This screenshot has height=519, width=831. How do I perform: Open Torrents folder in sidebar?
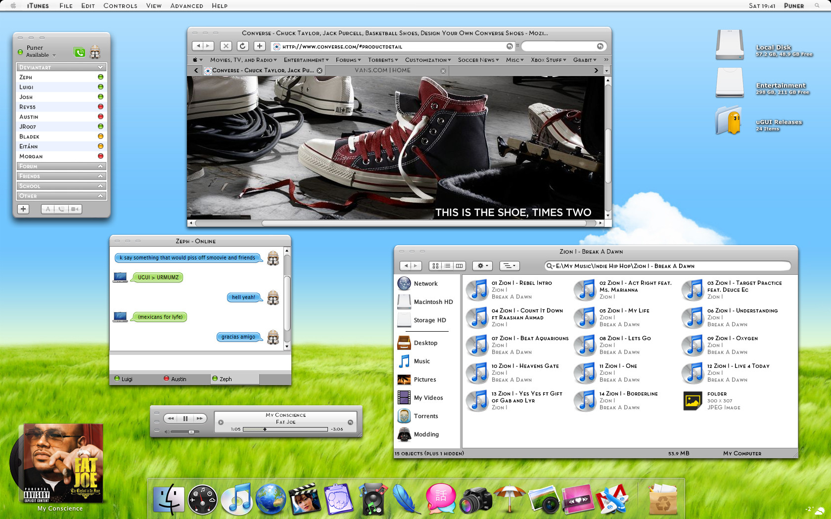tap(418, 416)
